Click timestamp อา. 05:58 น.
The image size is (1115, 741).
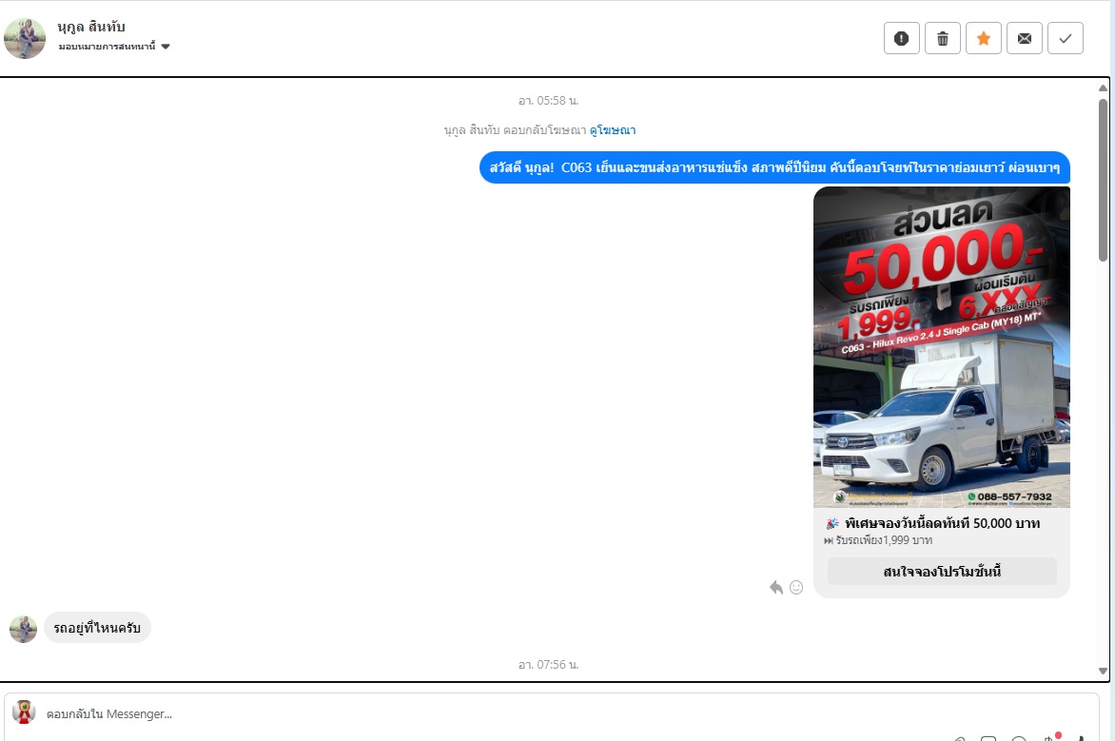(548, 101)
